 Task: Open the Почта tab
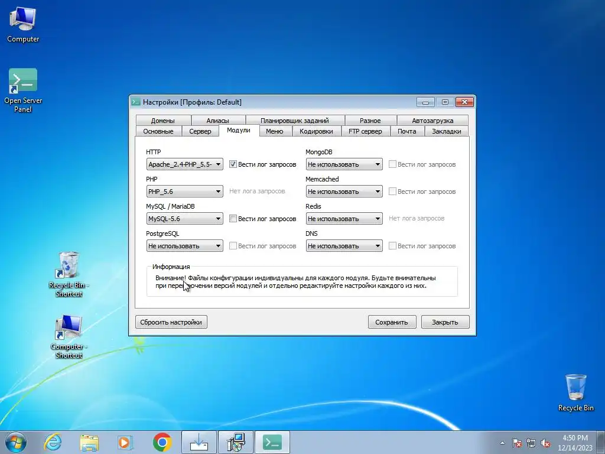pyautogui.click(x=406, y=131)
